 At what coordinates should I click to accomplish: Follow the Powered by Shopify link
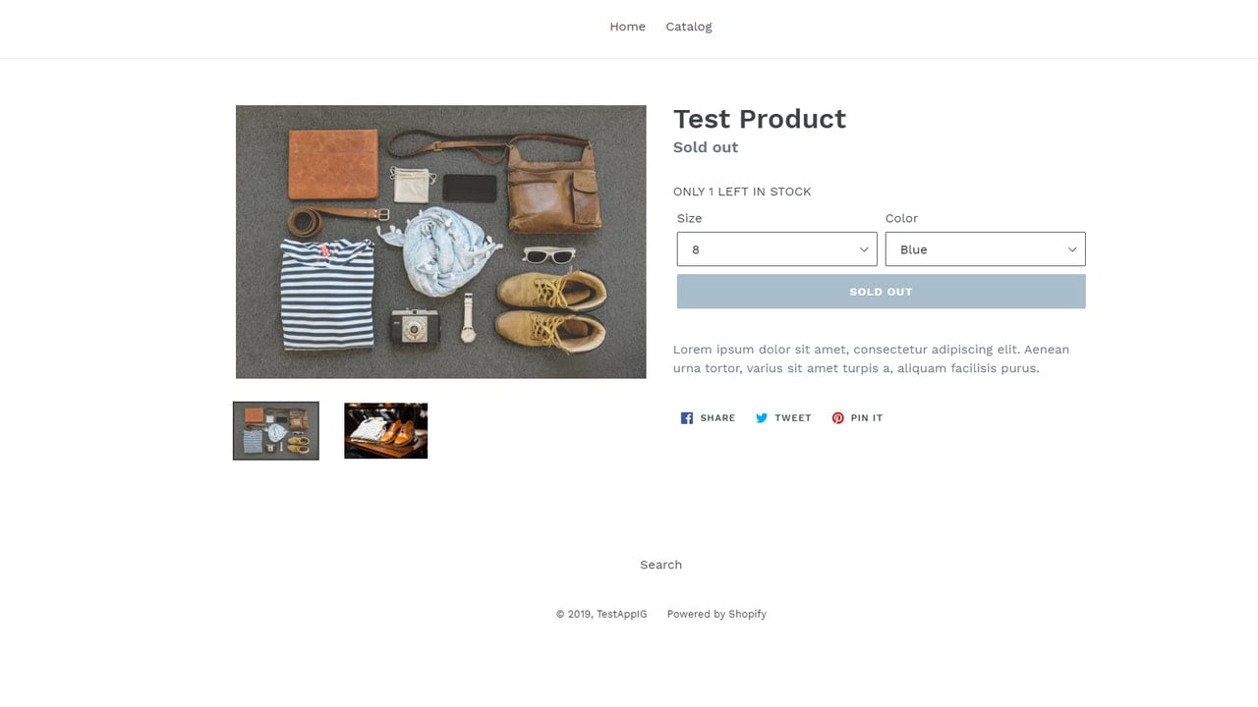tap(716, 614)
